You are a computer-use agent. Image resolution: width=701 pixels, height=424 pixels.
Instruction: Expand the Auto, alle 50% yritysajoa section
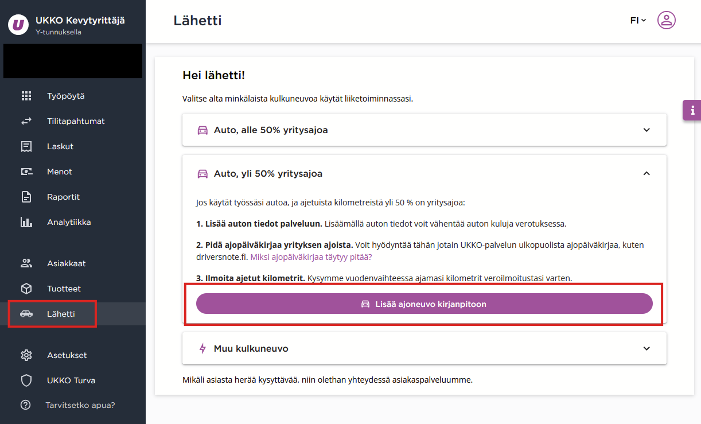[425, 130]
